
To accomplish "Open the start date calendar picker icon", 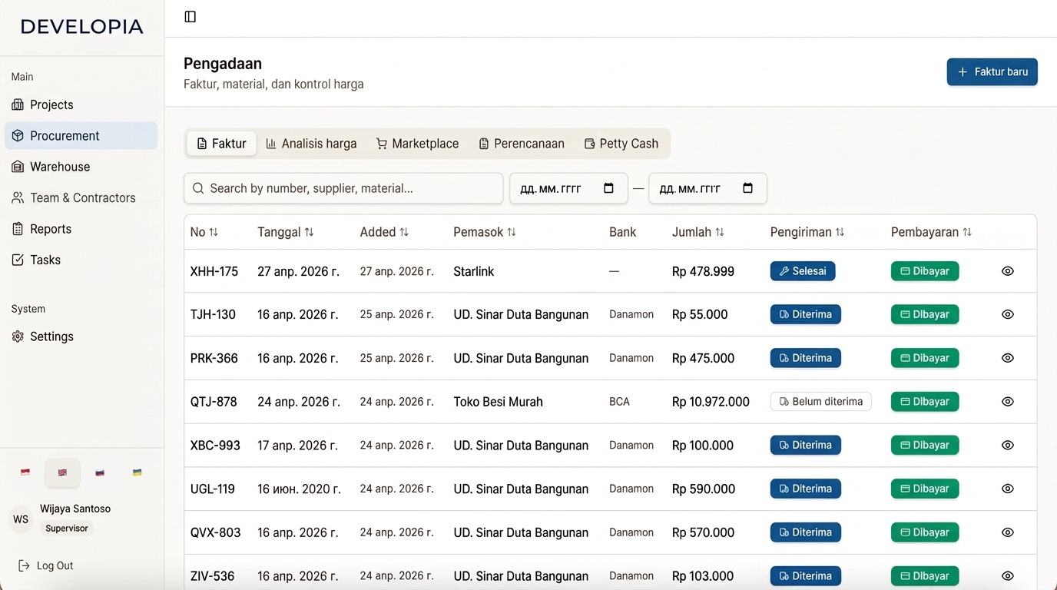I will tap(609, 188).
